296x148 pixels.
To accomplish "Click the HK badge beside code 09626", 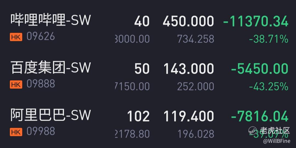I will click(16, 37).
